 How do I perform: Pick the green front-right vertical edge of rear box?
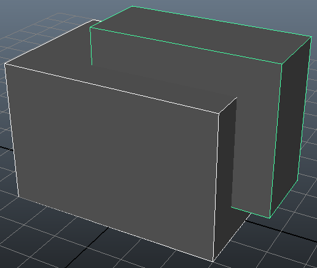coord(276,141)
